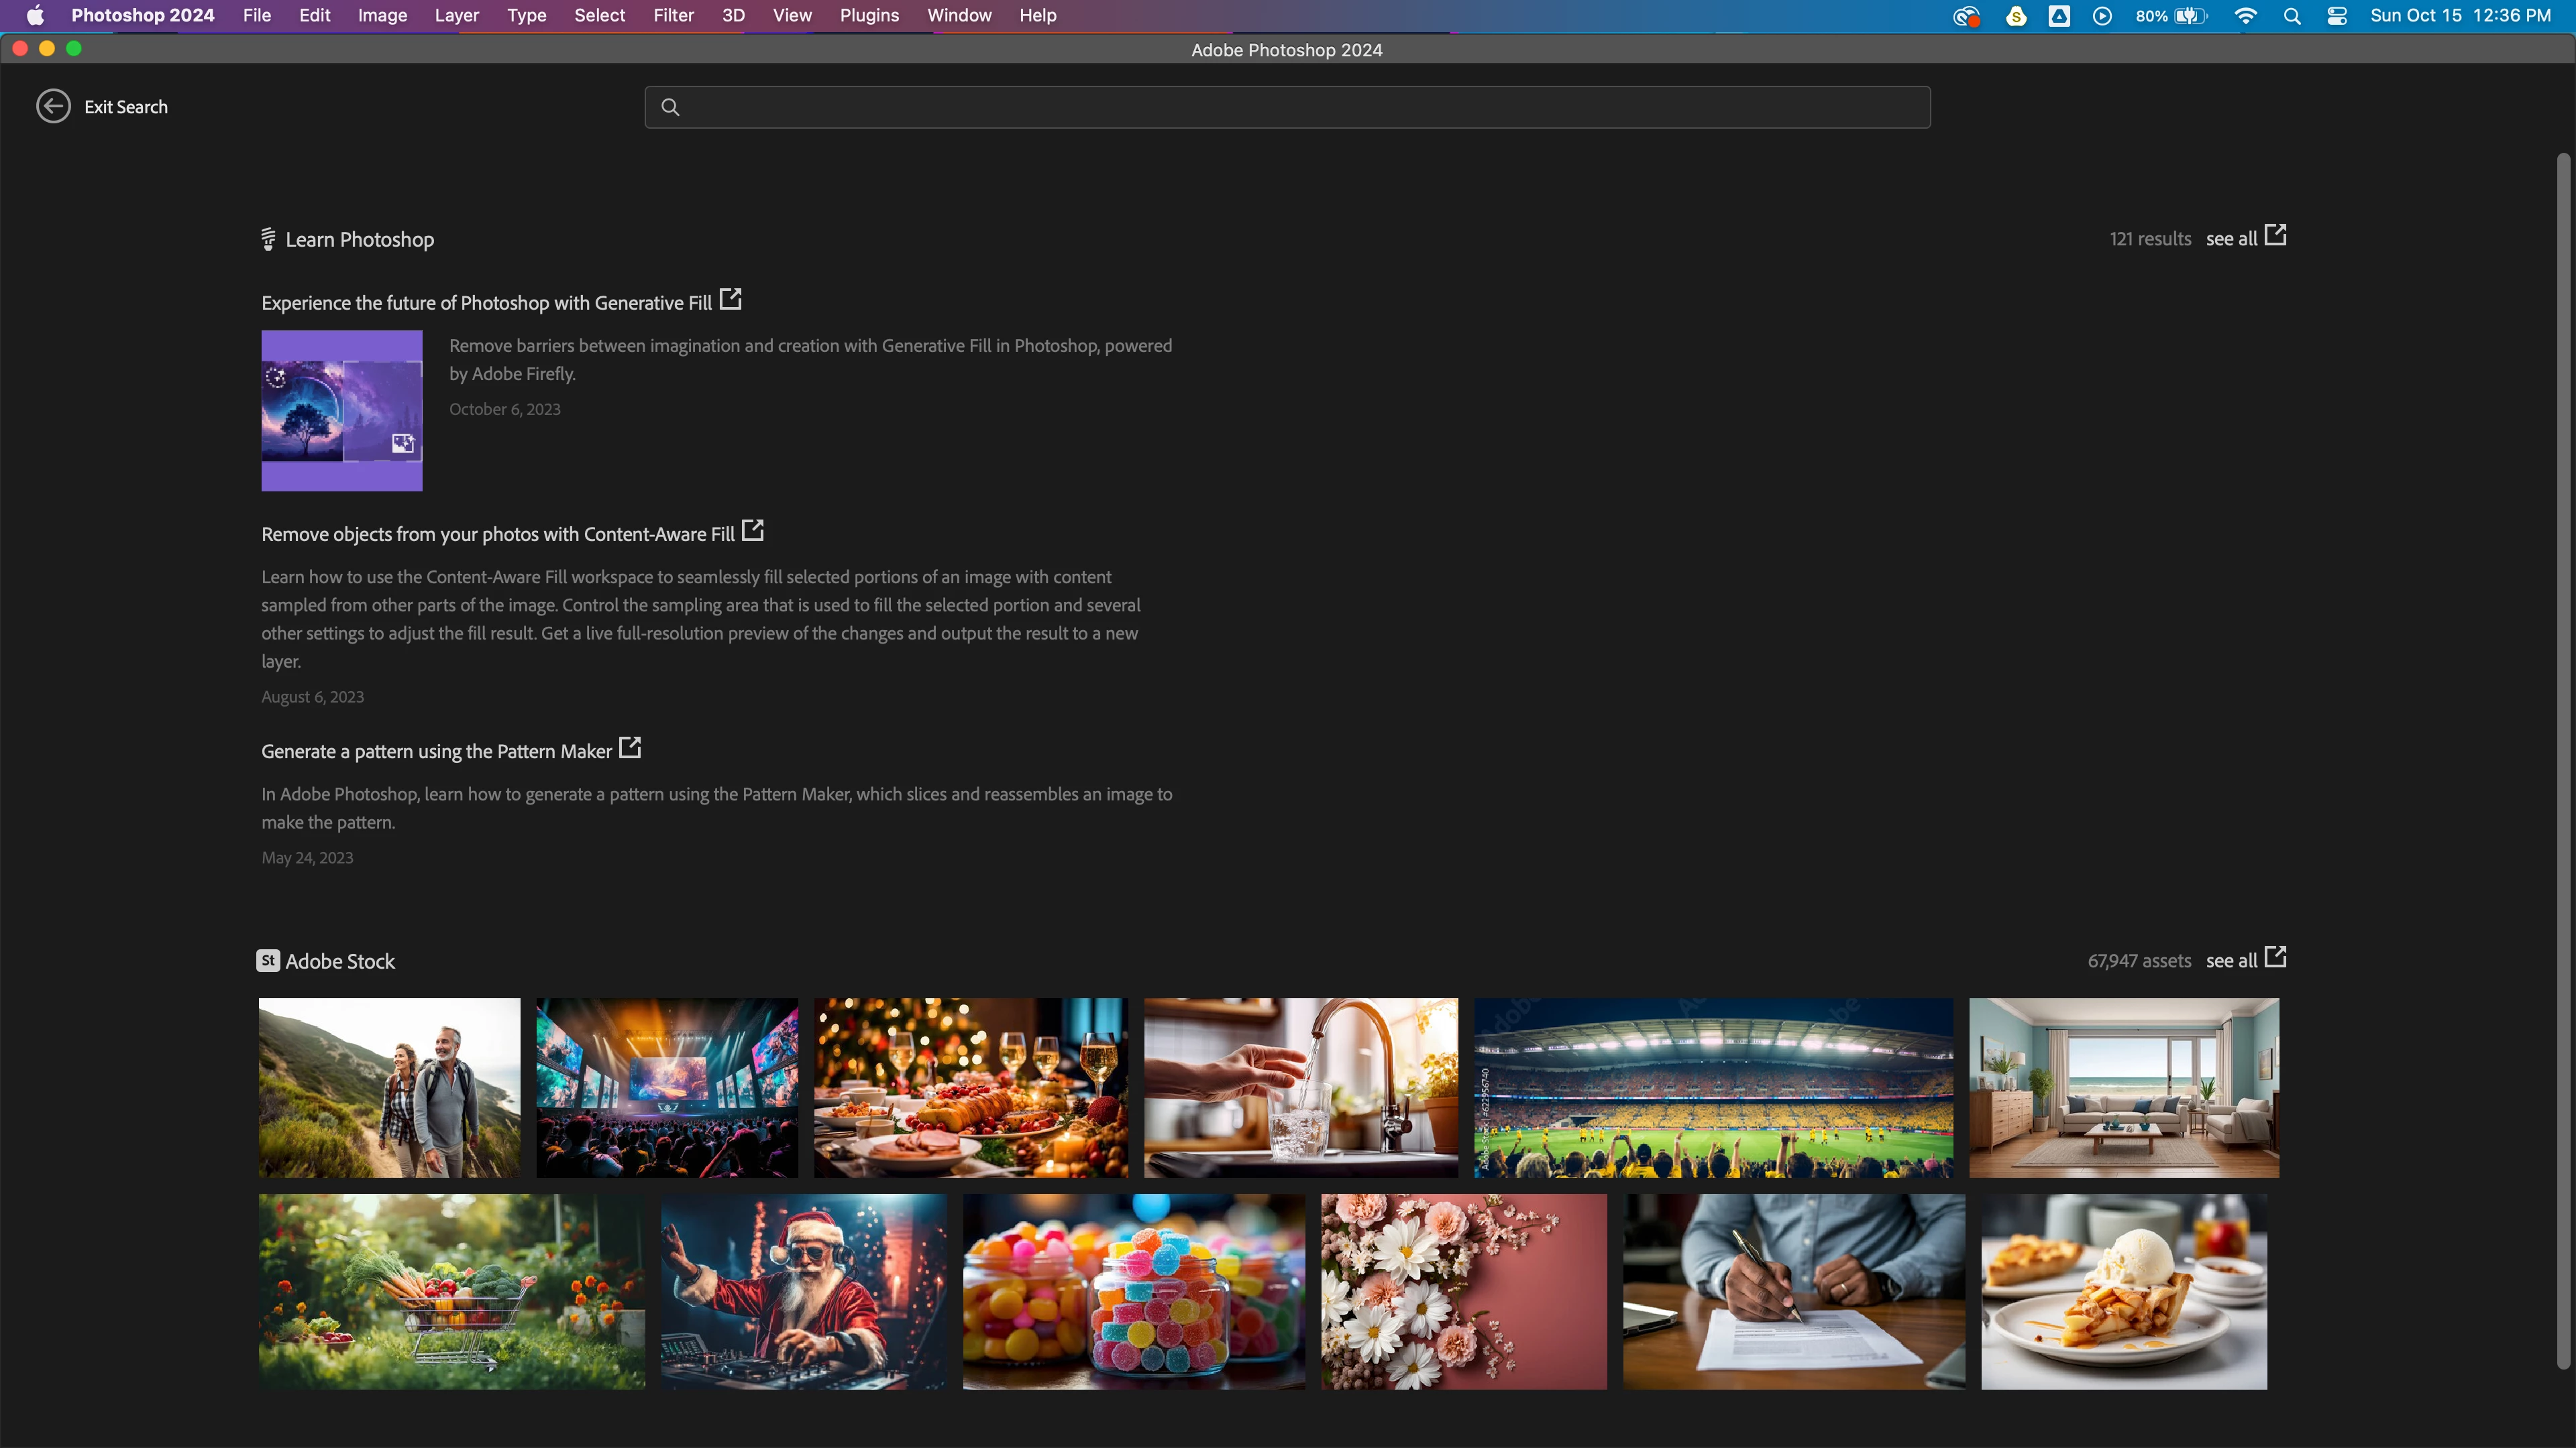Click into the search text field
Viewport: 2576px width, 1448px height.
pyautogui.click(x=1300, y=107)
